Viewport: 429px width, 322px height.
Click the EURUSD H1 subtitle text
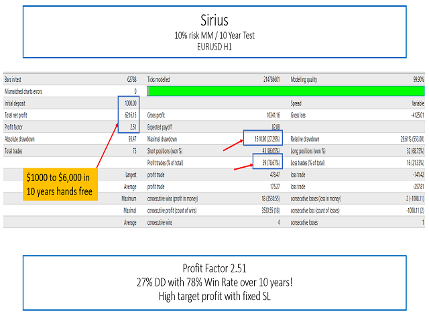214,47
